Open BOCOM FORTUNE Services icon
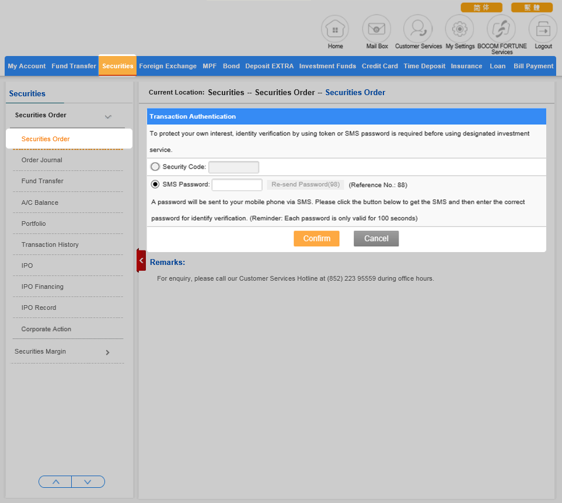This screenshot has height=503, width=562. point(501,29)
